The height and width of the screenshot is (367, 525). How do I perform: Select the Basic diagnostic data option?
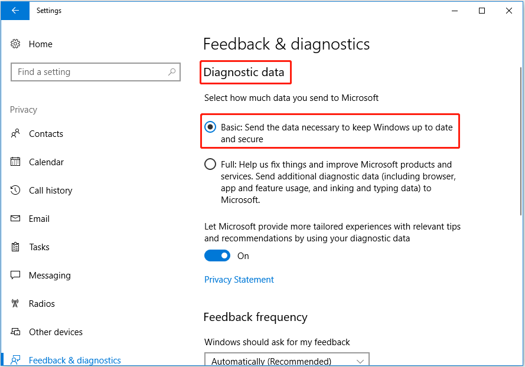click(x=210, y=127)
